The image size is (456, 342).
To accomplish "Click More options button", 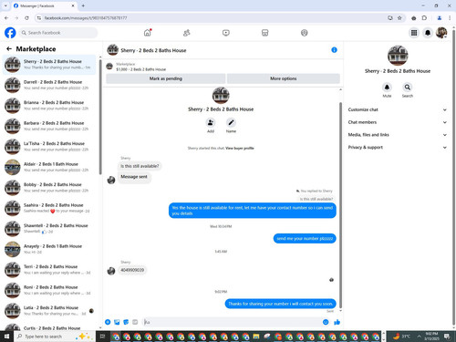I will pos(284,78).
